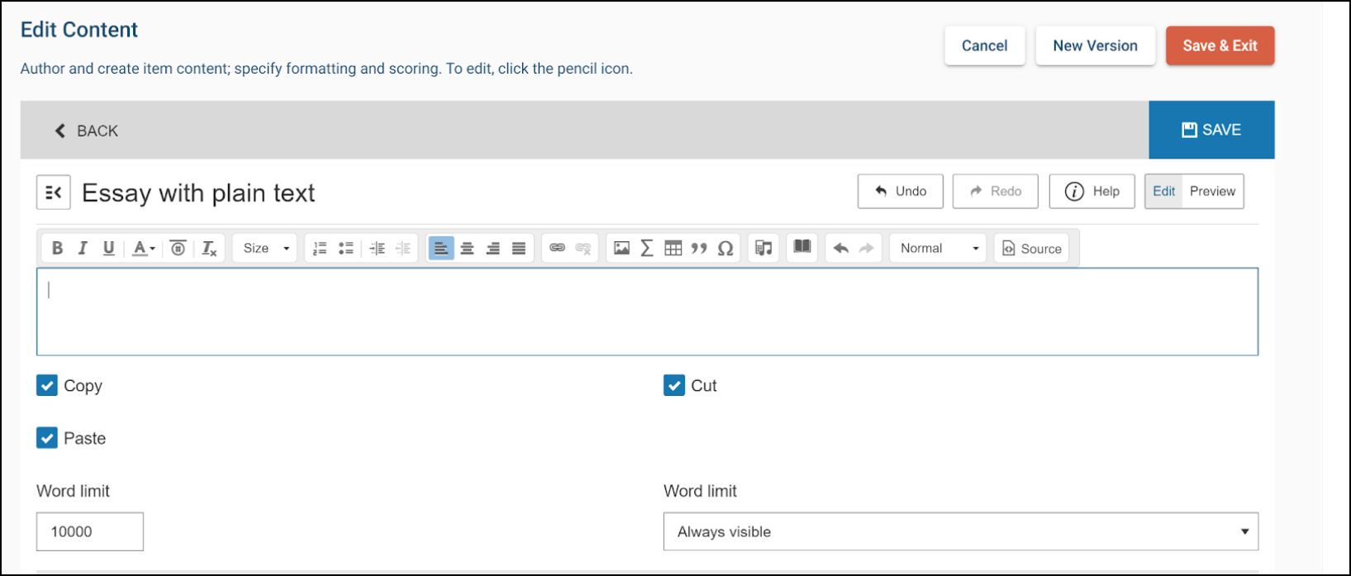
Task: Select the Edit tab
Action: point(1163,191)
